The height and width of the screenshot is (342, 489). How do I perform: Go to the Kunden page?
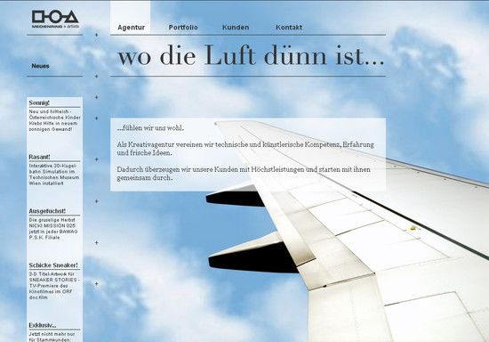[x=236, y=28]
